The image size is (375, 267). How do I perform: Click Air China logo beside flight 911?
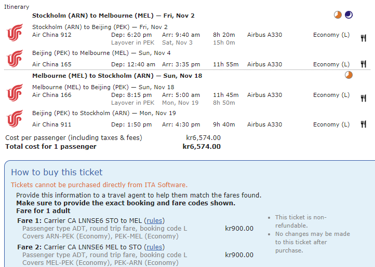click(15, 118)
